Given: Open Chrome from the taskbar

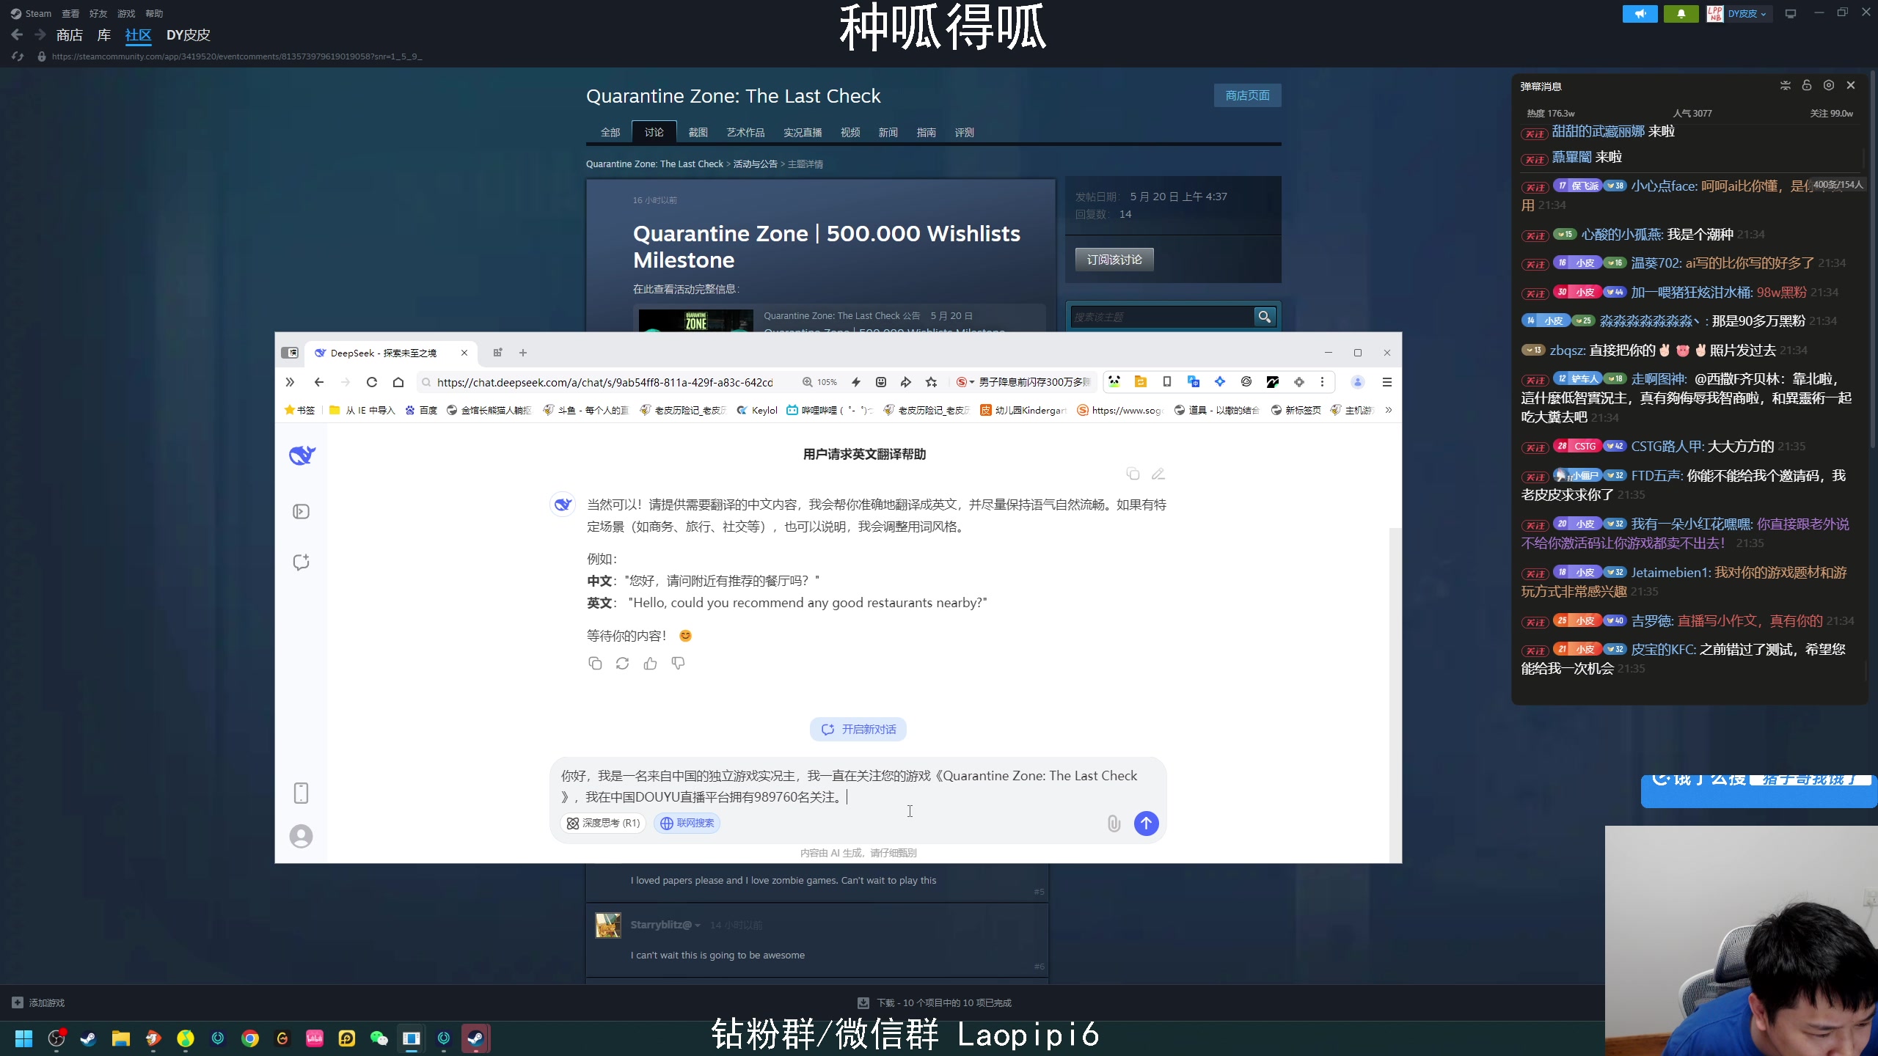Looking at the screenshot, I should 249,1038.
